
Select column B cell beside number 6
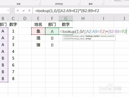click(4, 65)
